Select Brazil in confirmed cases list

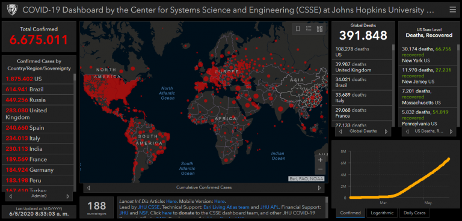coord(39,89)
